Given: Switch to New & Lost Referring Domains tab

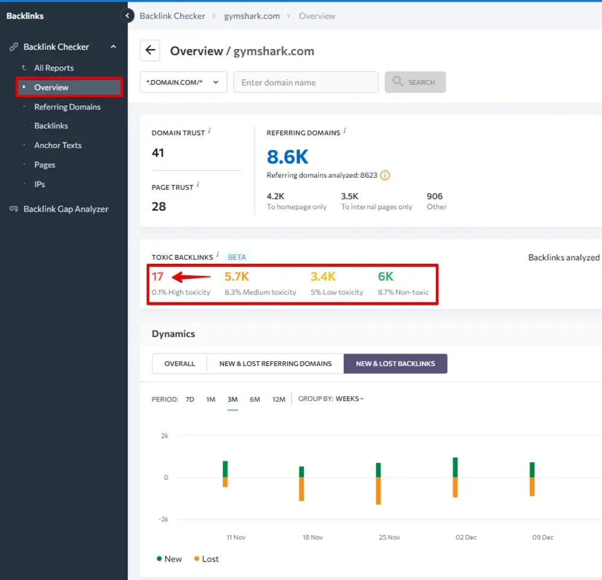Looking at the screenshot, I should point(275,364).
